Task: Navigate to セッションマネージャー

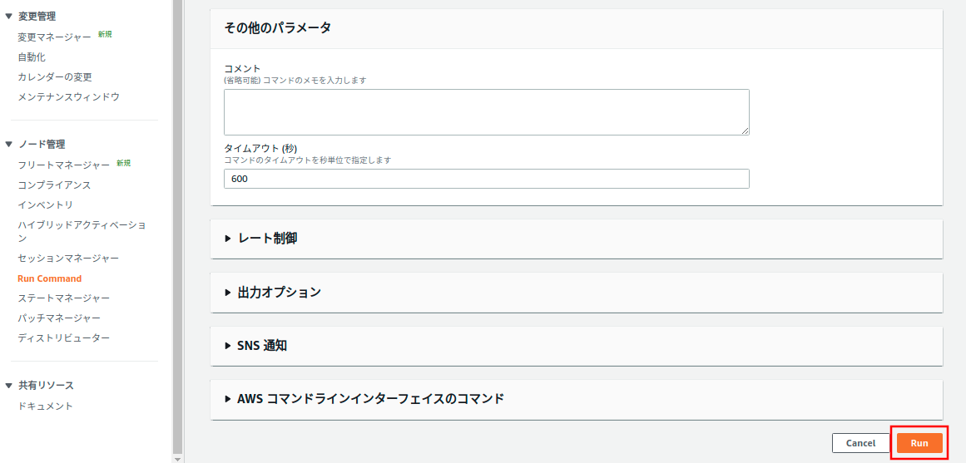Action: pos(68,259)
